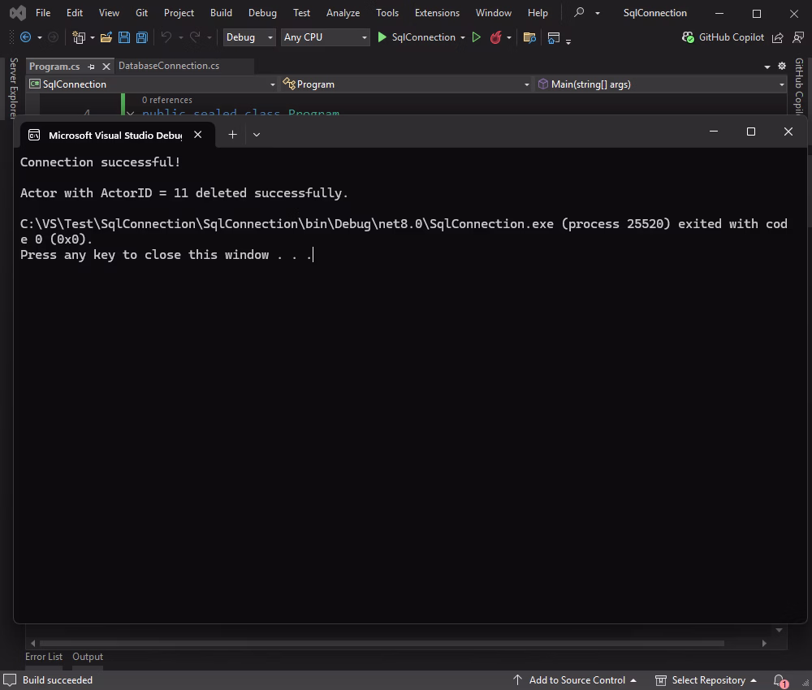Screen dimensions: 812x690
Task: Open the Git menu
Action: tap(141, 12)
